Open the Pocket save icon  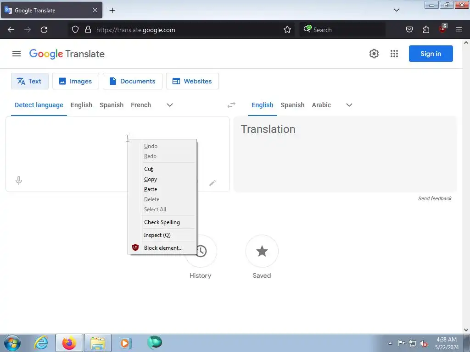(x=409, y=30)
